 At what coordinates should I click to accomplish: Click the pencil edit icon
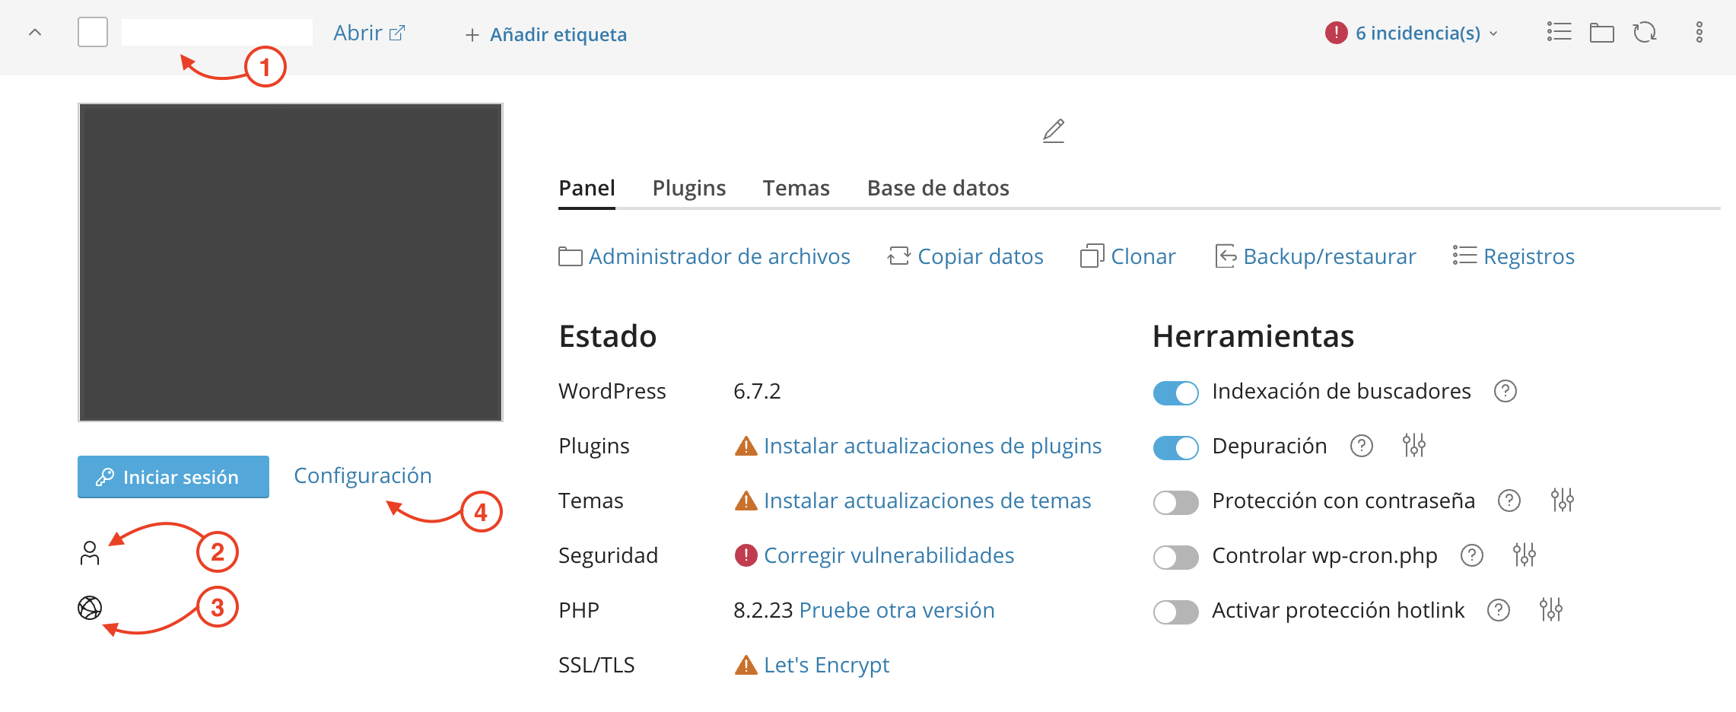click(x=1054, y=131)
